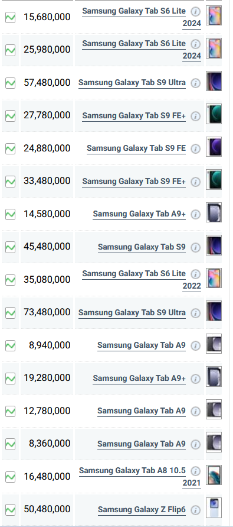Show price chart for the 24,880,000 row
The height and width of the screenshot is (527, 233).
11,148
